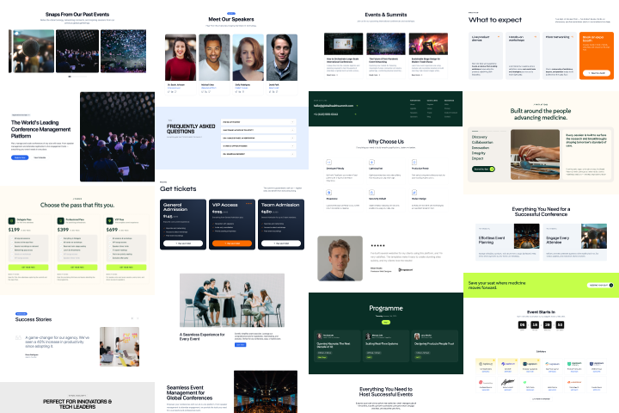Screen dimensions: 619x413
Task: Click the middle bottom-row Why Choose Us icon
Action: (x=371, y=193)
